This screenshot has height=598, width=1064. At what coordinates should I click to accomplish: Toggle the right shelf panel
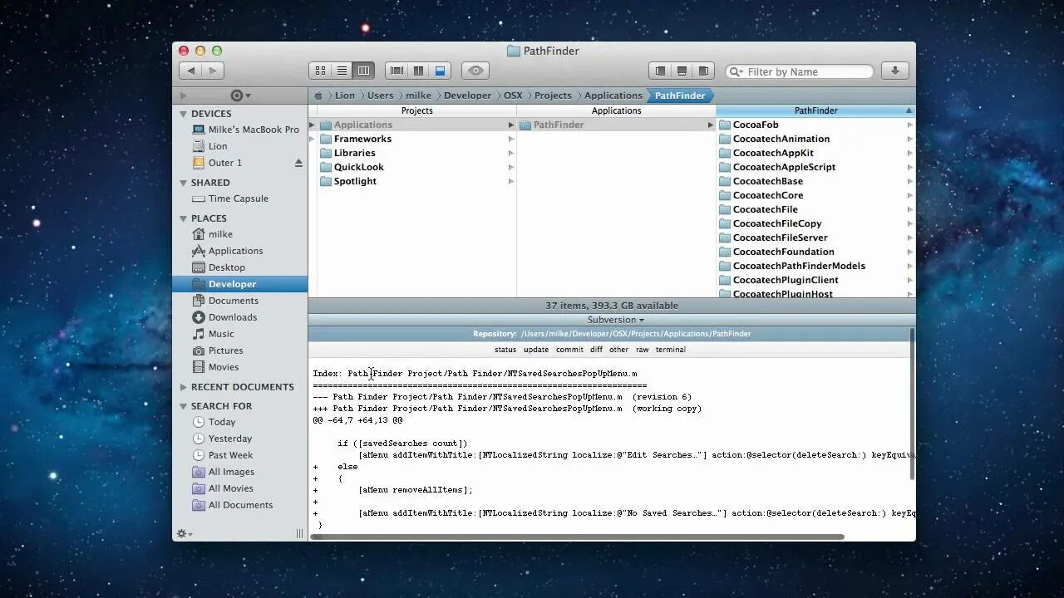pos(703,71)
